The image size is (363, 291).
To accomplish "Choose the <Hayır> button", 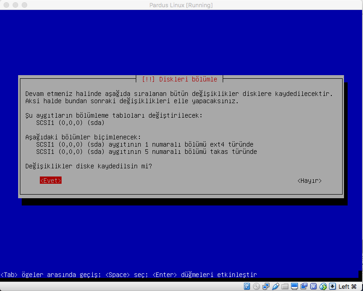I will [310, 181].
